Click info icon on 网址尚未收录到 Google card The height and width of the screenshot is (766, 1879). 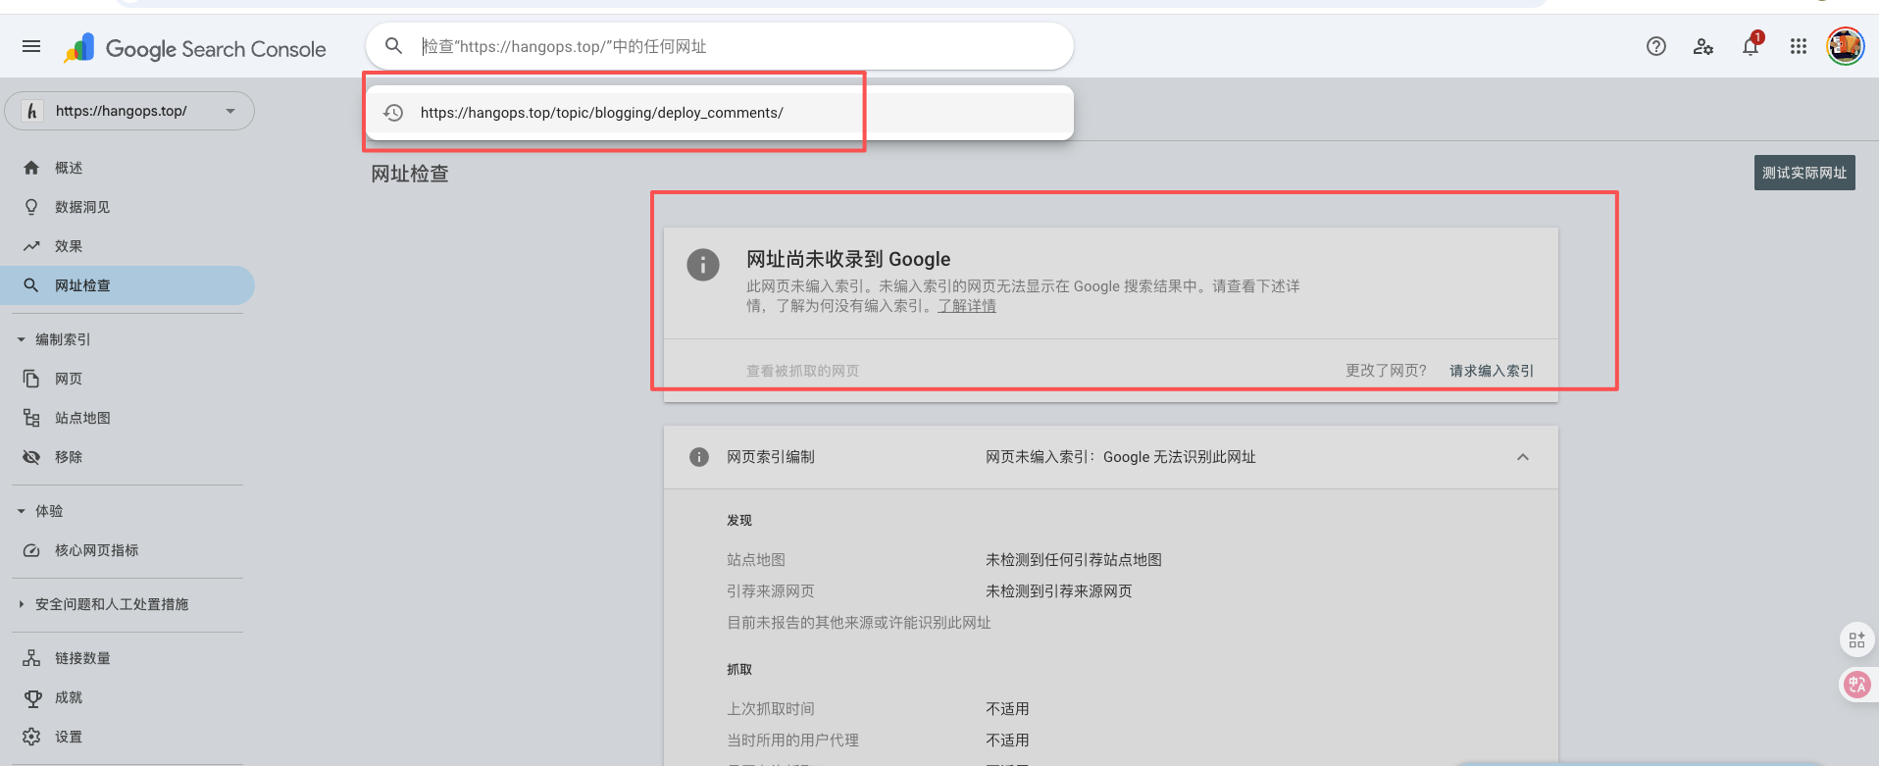[x=703, y=265]
